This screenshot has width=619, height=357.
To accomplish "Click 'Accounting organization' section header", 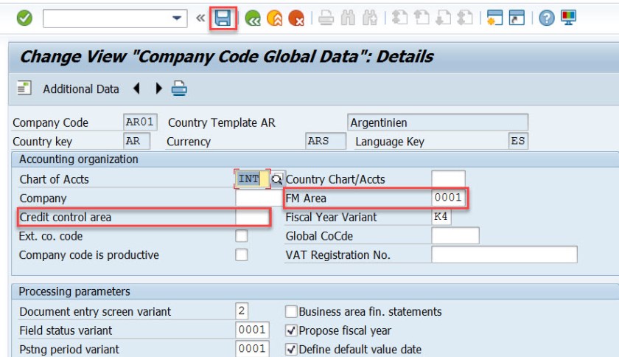I will pyautogui.click(x=79, y=159).
